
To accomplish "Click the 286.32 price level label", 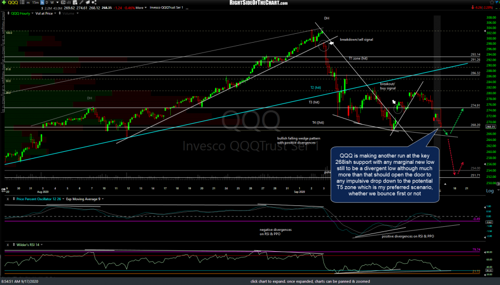I will pyautogui.click(x=475, y=73).
